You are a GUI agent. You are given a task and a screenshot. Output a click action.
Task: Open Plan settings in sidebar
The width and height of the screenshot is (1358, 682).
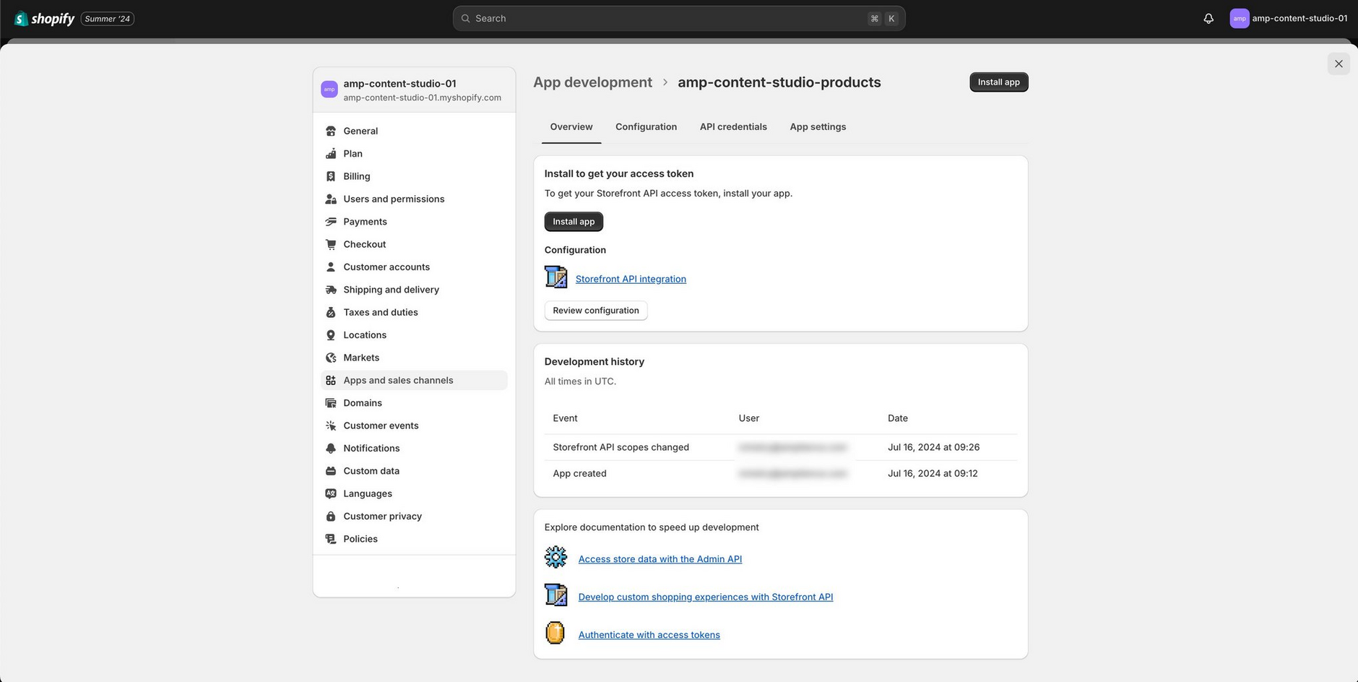click(414, 154)
